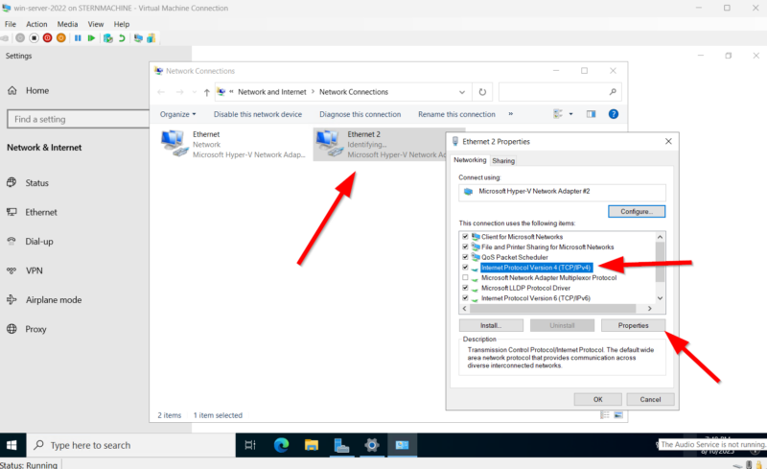Screen dimensions: 767x469
Task: Click the Turn Off VM stop icon
Action: [34, 38]
